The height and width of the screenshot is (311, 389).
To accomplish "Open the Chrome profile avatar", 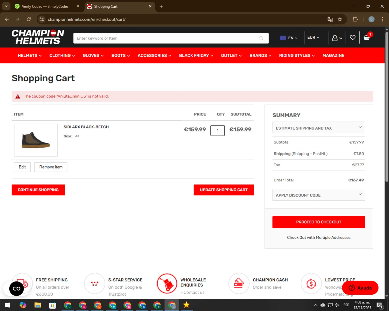I will point(371,19).
